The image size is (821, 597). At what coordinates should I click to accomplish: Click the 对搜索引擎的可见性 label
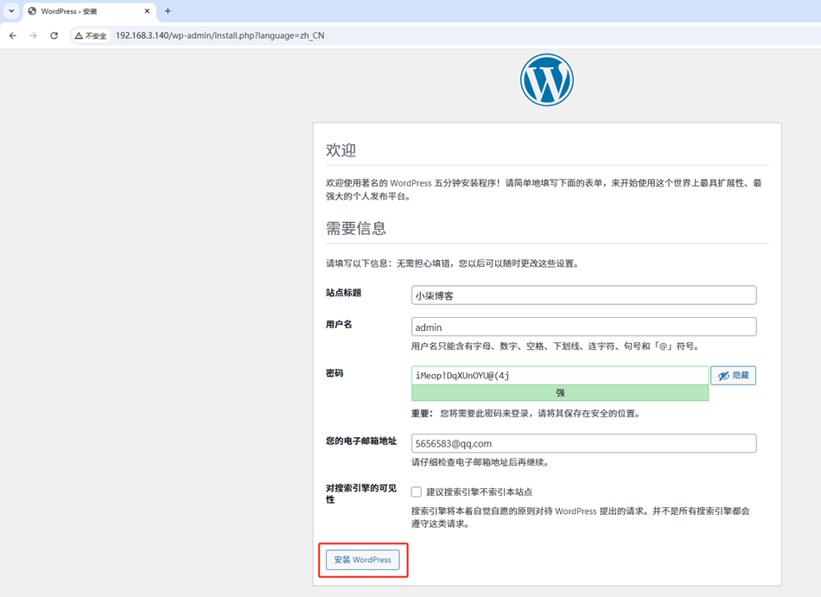tap(361, 494)
